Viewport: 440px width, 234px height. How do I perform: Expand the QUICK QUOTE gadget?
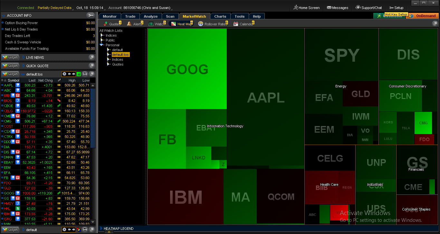click(24, 66)
